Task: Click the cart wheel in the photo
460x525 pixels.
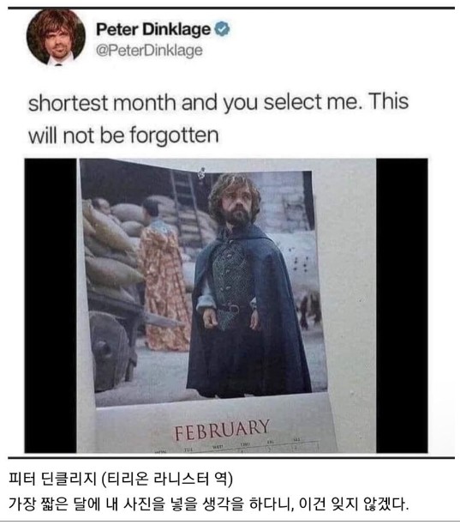Action: 109,350
